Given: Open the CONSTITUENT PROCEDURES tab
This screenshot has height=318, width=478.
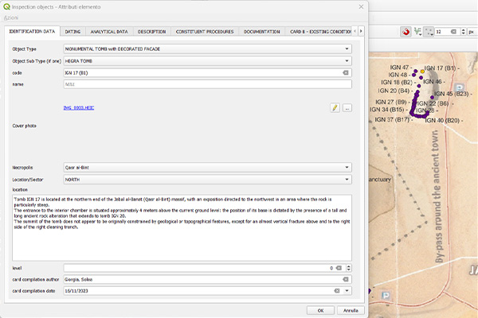Looking at the screenshot, I should click(204, 32).
